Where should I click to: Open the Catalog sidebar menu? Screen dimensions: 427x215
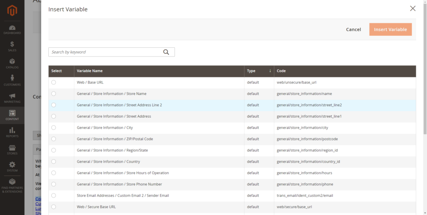pyautogui.click(x=12, y=64)
